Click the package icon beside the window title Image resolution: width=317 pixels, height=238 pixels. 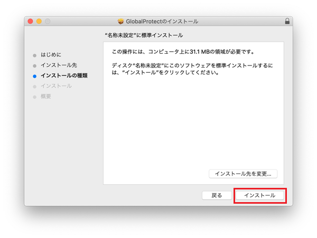click(x=121, y=21)
